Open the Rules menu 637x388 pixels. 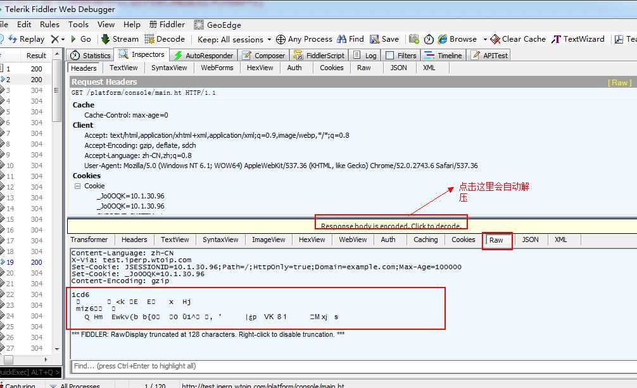click(x=49, y=24)
